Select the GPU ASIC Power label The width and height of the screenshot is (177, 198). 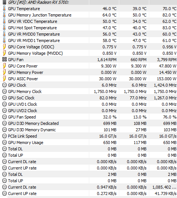[x=23, y=79]
